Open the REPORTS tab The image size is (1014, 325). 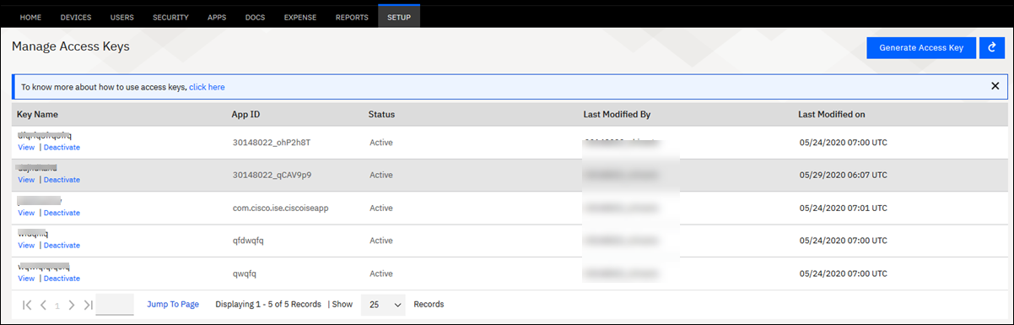point(352,17)
